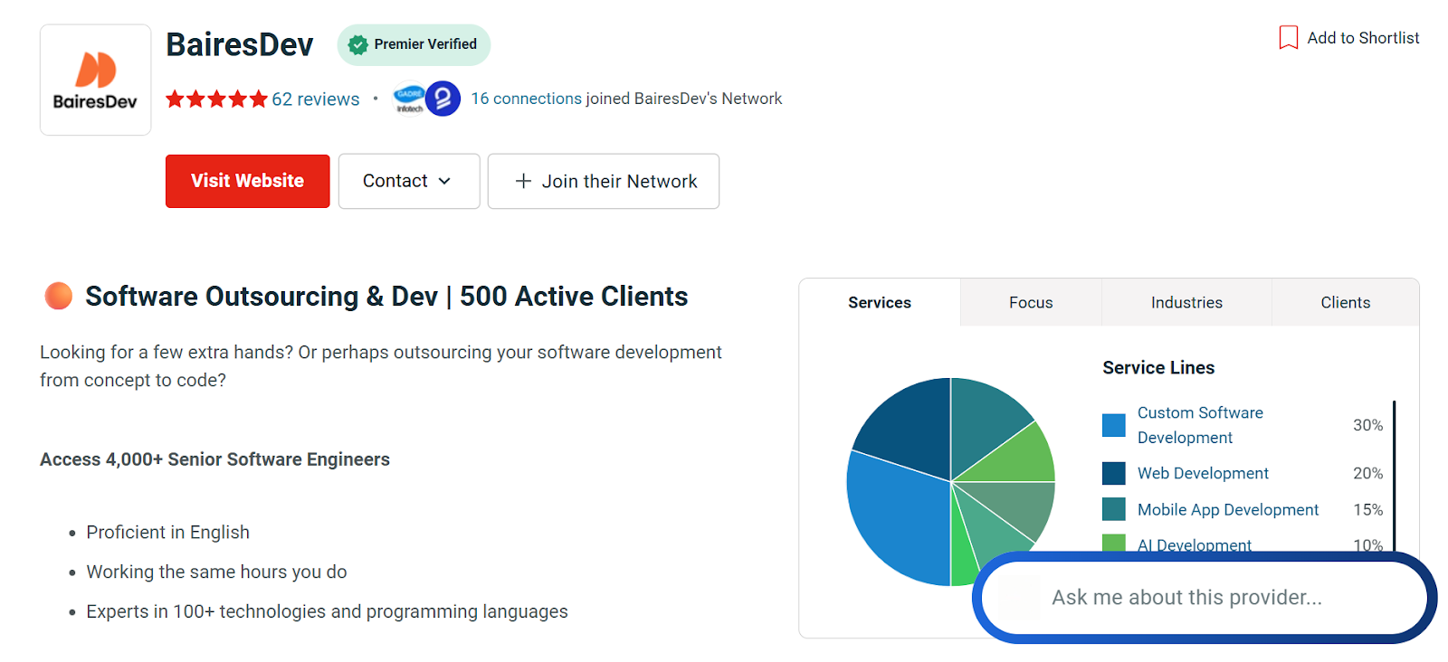Screen dimensions: 1448x662
Task: Click the Experts in 100+ technologies bullet
Action: coord(327,611)
